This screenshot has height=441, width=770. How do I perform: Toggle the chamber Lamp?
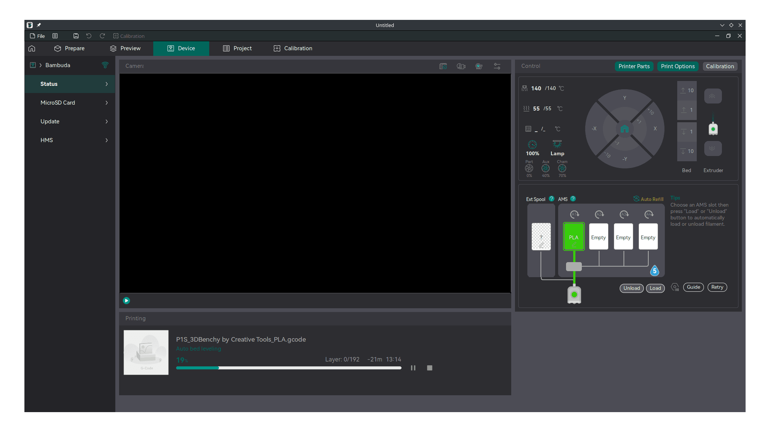point(557,144)
